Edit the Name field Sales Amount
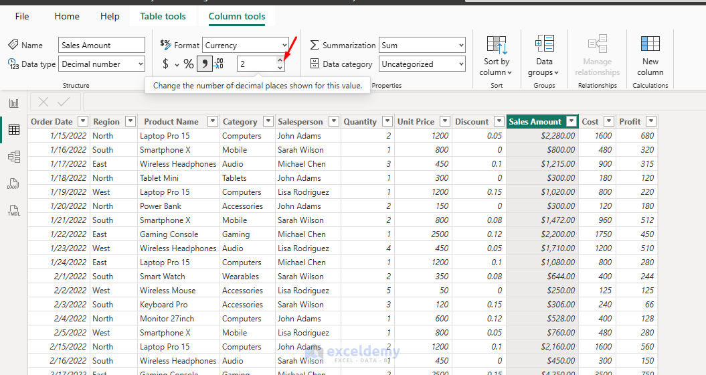The width and height of the screenshot is (706, 375). [x=102, y=45]
